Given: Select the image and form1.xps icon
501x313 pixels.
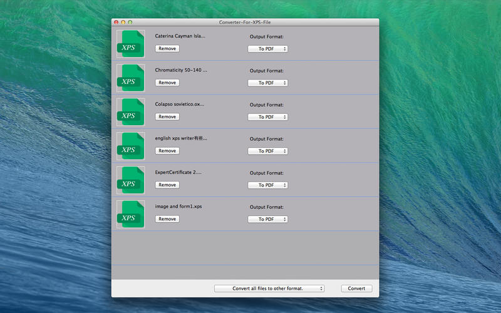Looking at the screenshot, I should coord(130,214).
